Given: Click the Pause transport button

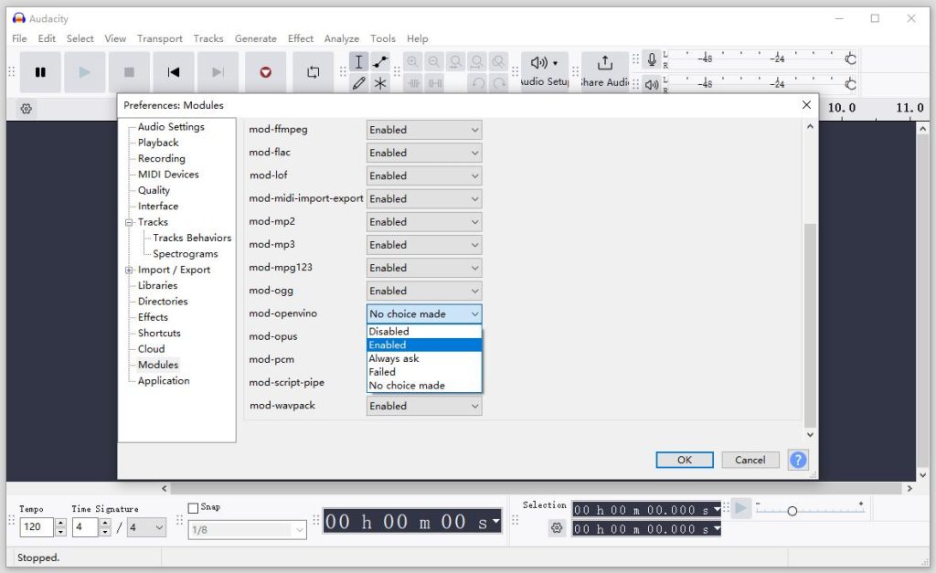Looking at the screenshot, I should tap(40, 72).
